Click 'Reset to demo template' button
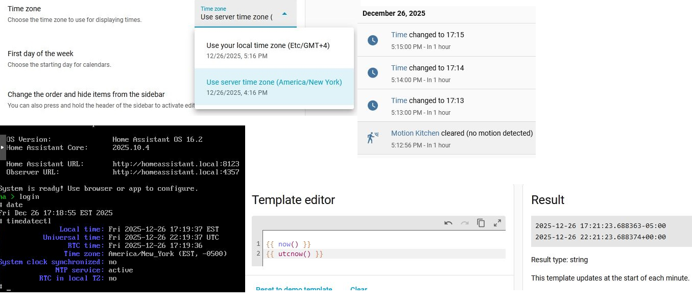The width and height of the screenshot is (692, 304). (294, 289)
